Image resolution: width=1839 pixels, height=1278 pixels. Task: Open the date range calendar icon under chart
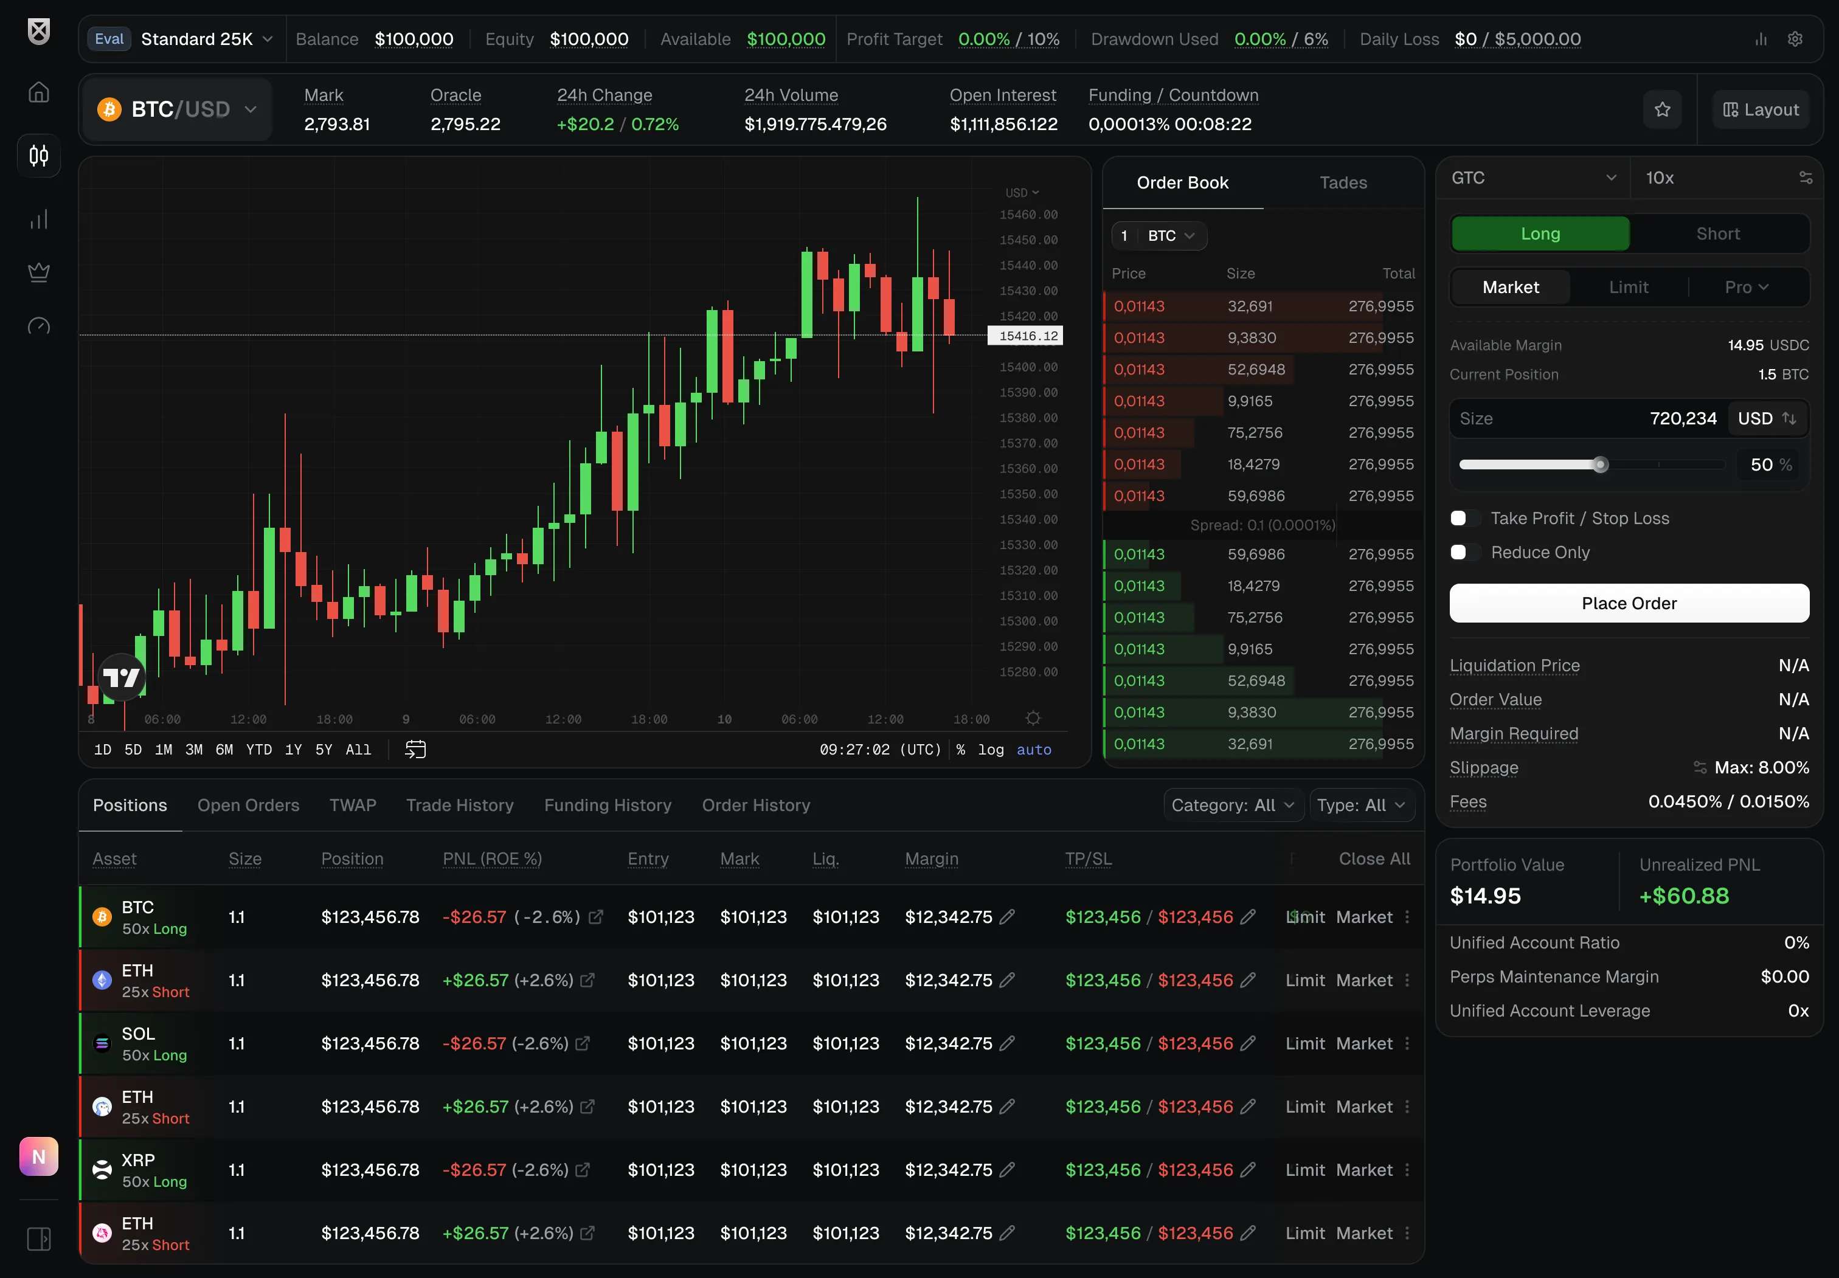pyautogui.click(x=415, y=750)
